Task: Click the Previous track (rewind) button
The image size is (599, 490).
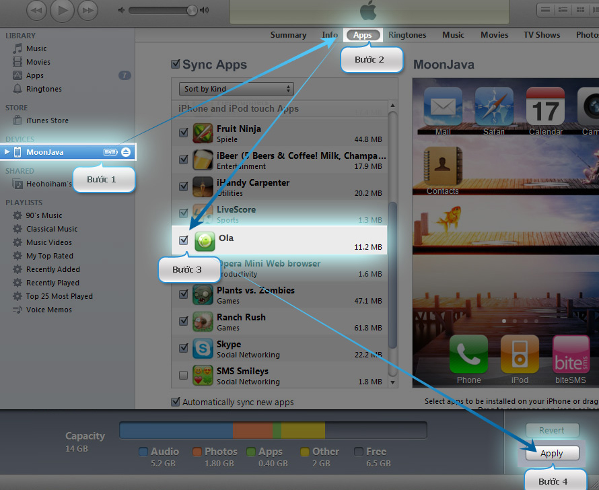Action: pos(36,10)
